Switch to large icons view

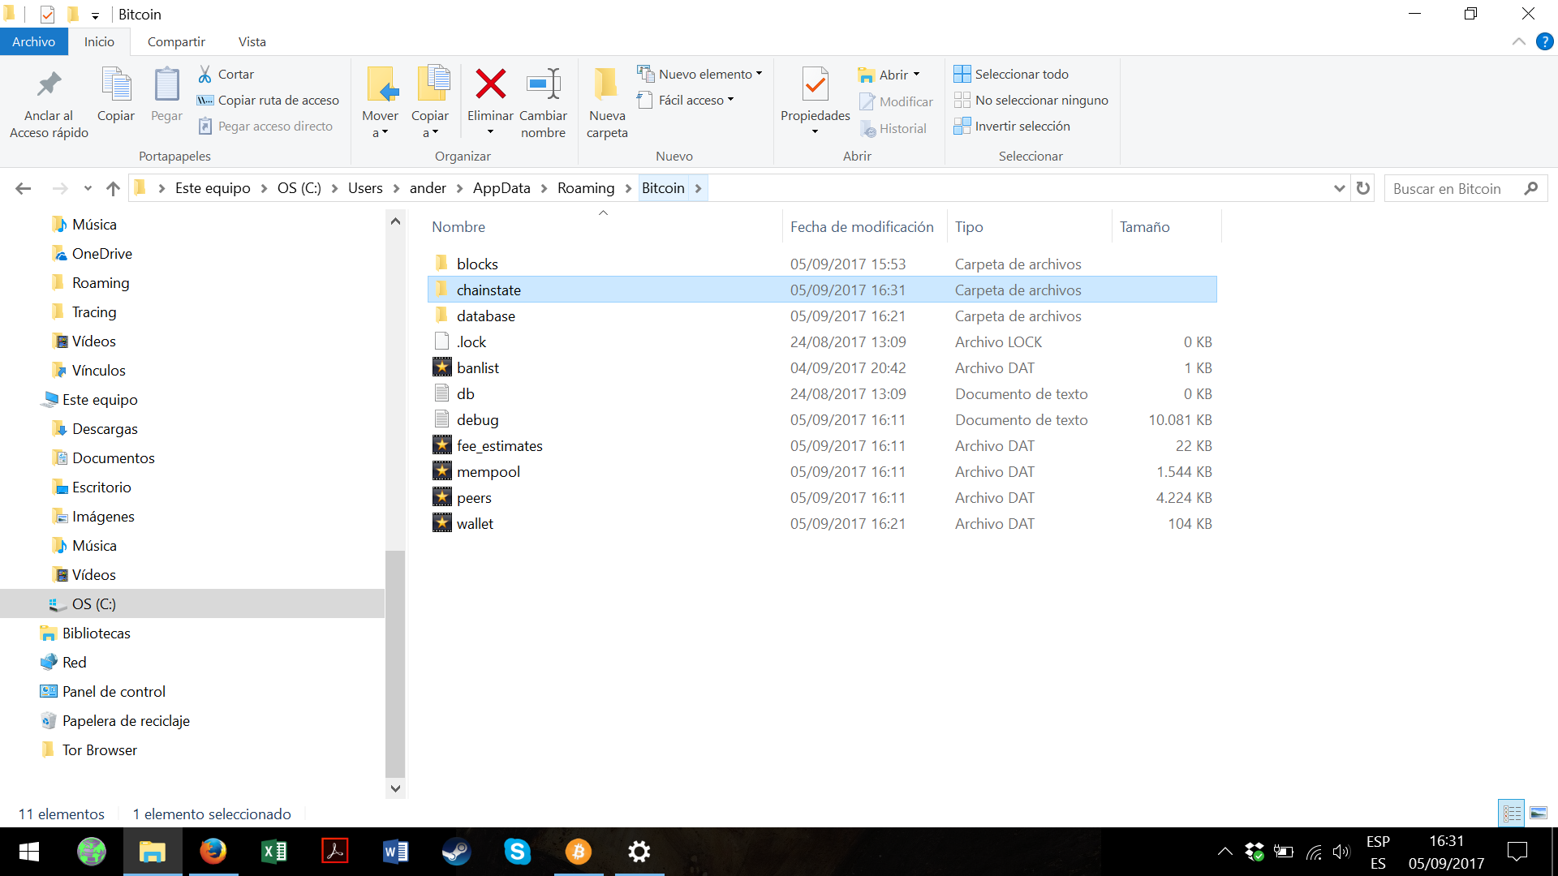coord(1539,813)
